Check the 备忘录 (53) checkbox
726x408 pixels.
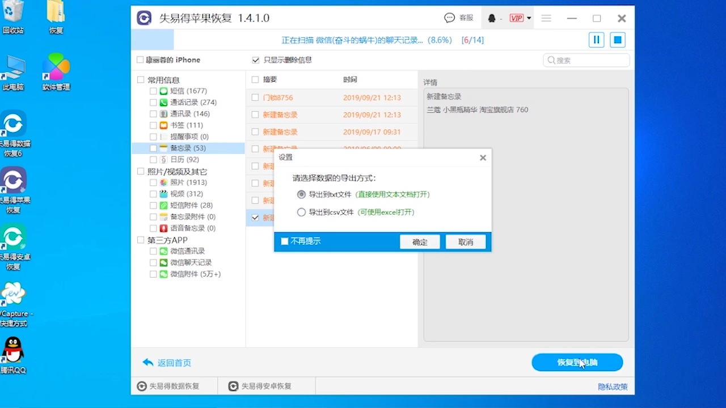tap(153, 148)
